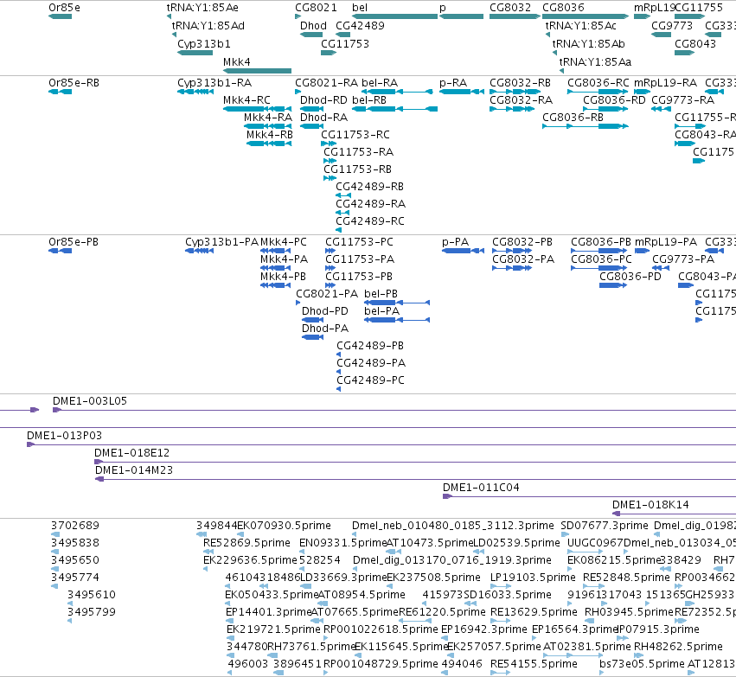Select the mRpL19-PA protein label
736x677 pixels.
click(666, 242)
